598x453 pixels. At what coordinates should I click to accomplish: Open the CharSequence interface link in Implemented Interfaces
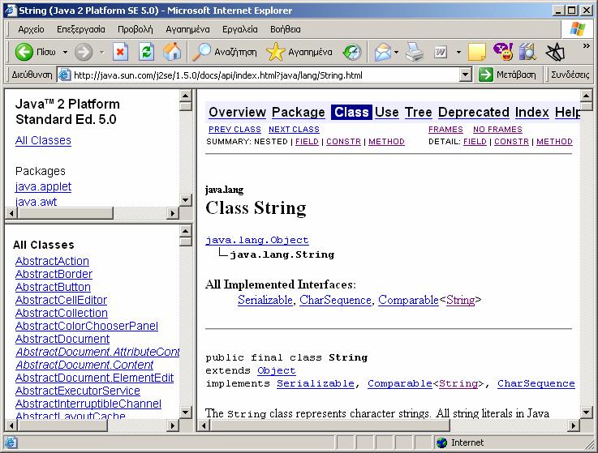click(335, 300)
